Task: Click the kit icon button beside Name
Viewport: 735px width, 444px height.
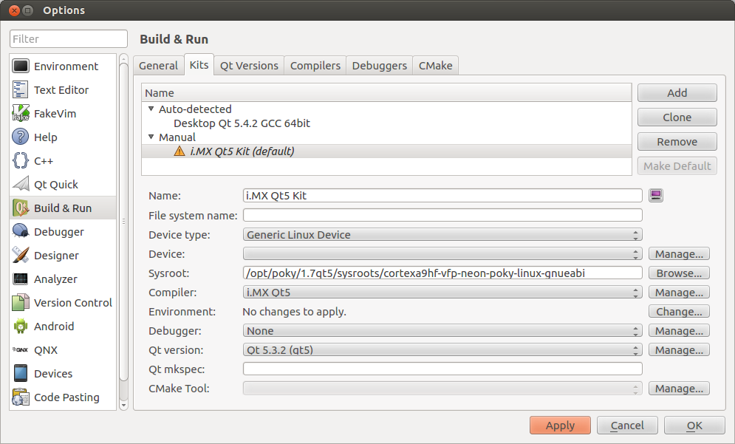Action: click(655, 195)
